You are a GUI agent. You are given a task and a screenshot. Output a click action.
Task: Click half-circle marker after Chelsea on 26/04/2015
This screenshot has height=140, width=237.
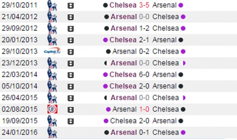[x=184, y=98]
